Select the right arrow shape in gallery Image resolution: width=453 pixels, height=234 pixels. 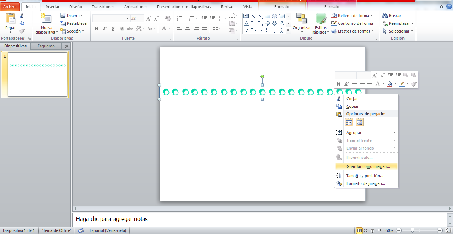point(267,23)
